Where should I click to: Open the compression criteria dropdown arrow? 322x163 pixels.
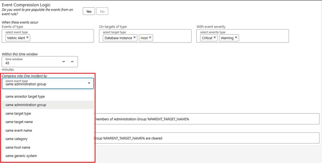pos(89,83)
